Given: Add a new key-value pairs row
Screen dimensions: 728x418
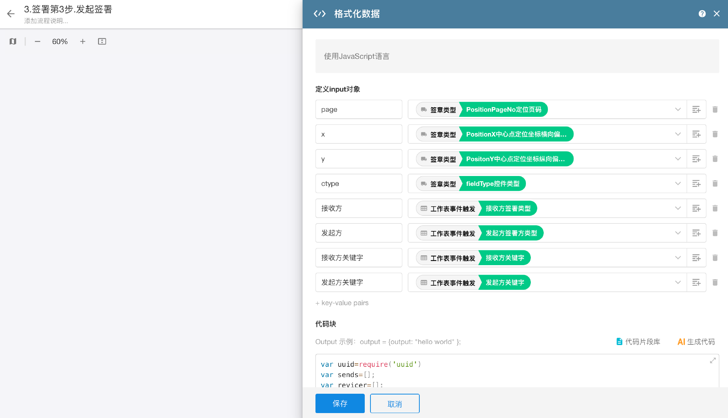Looking at the screenshot, I should click(x=342, y=303).
